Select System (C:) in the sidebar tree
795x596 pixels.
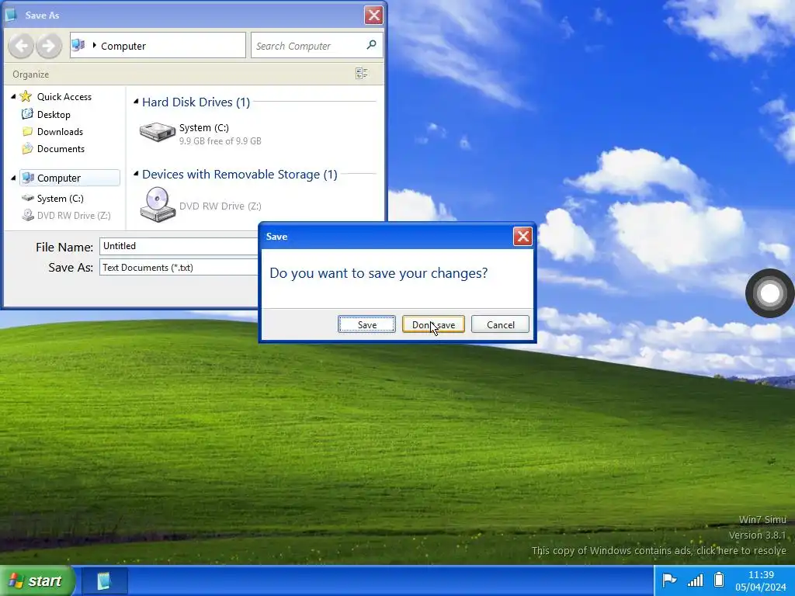pos(61,199)
